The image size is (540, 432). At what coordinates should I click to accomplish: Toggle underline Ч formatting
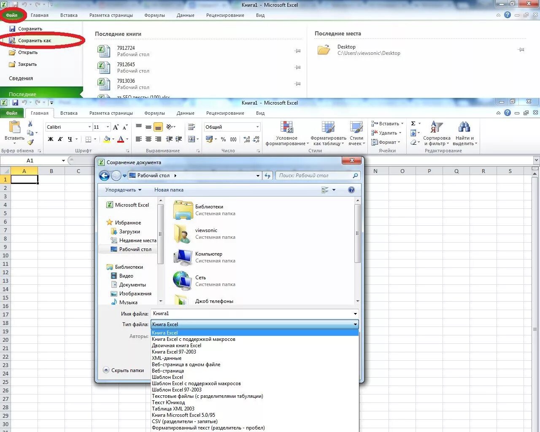tap(70, 139)
